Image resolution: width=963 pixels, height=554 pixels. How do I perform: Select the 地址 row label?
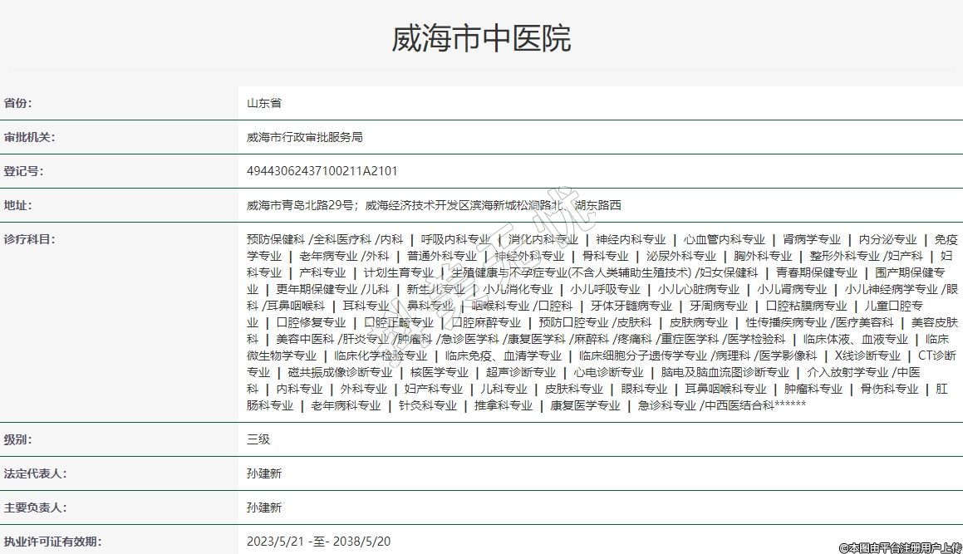click(17, 206)
